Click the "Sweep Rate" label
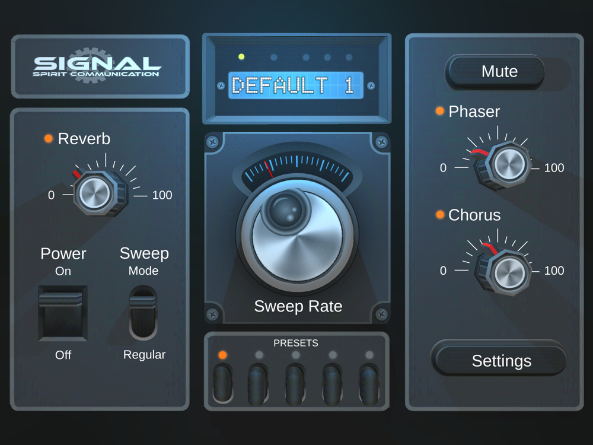This screenshot has height=445, width=593. coord(298,307)
